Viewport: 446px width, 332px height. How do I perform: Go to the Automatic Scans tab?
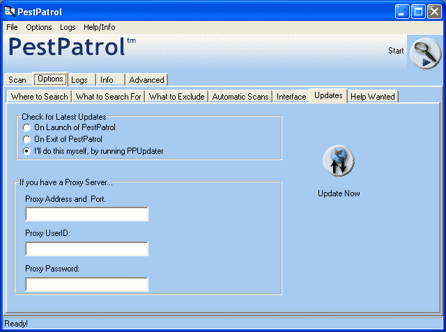point(240,97)
